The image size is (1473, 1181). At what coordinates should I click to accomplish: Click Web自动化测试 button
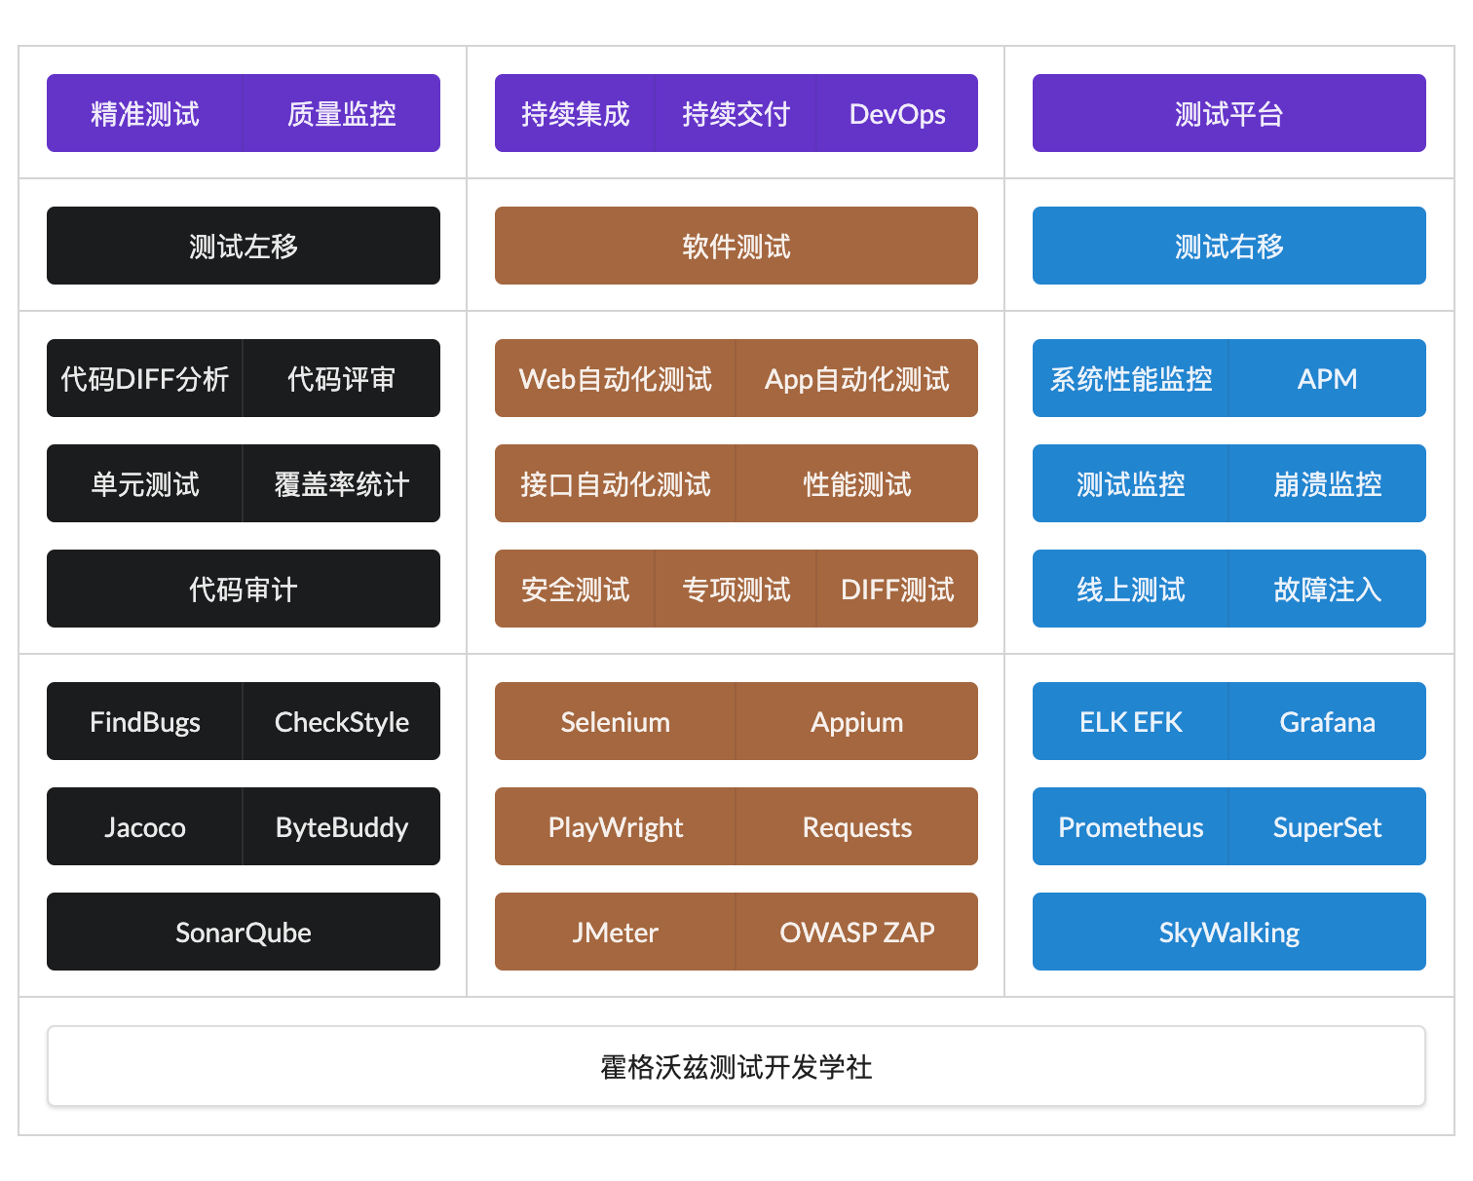tap(616, 378)
